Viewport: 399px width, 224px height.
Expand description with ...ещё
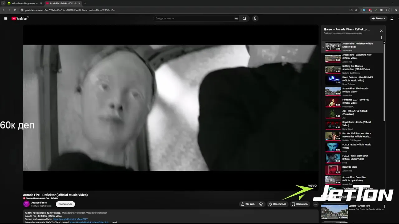(114, 222)
